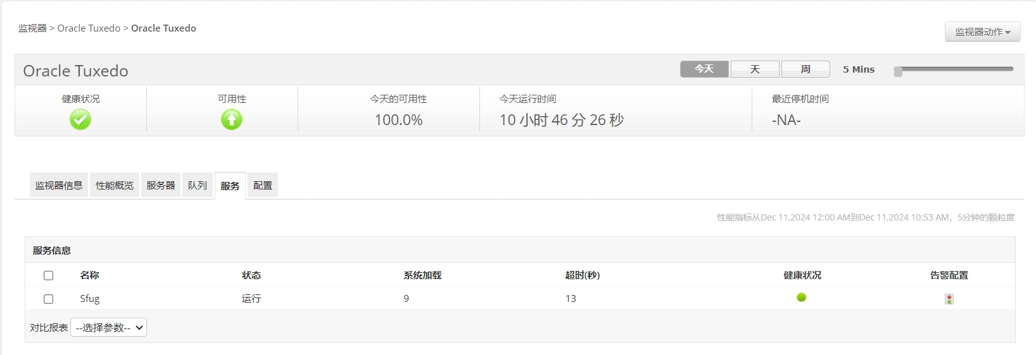The image size is (1036, 355).
Task: Click the 状态 column header
Action: pos(251,275)
